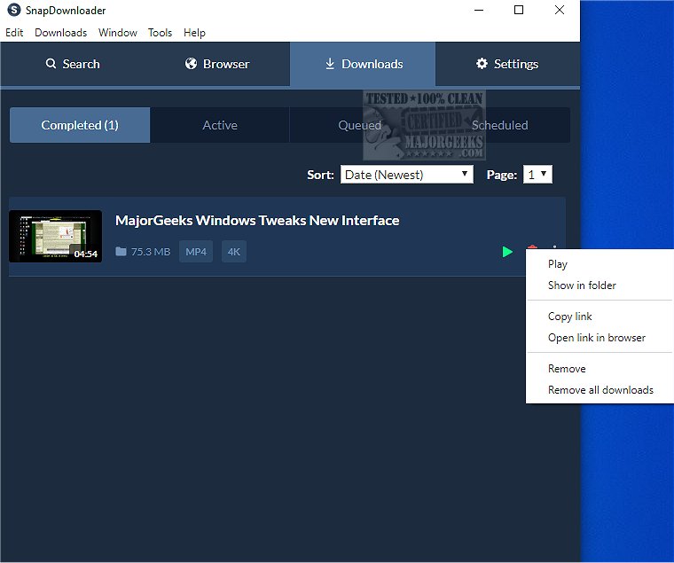This screenshot has height=563, width=674.
Task: Play the downloaded video with green arrow
Action: tap(507, 252)
